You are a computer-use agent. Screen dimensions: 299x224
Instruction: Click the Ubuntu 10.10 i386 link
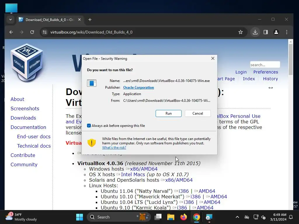pyautogui.click(x=195, y=197)
